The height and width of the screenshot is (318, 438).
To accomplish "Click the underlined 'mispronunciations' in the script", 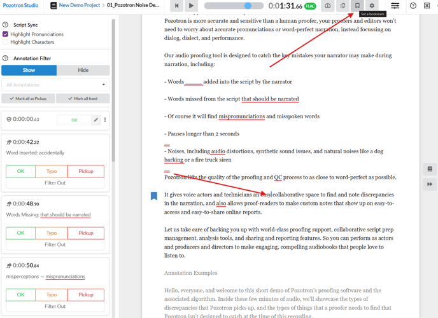I will [242, 116].
